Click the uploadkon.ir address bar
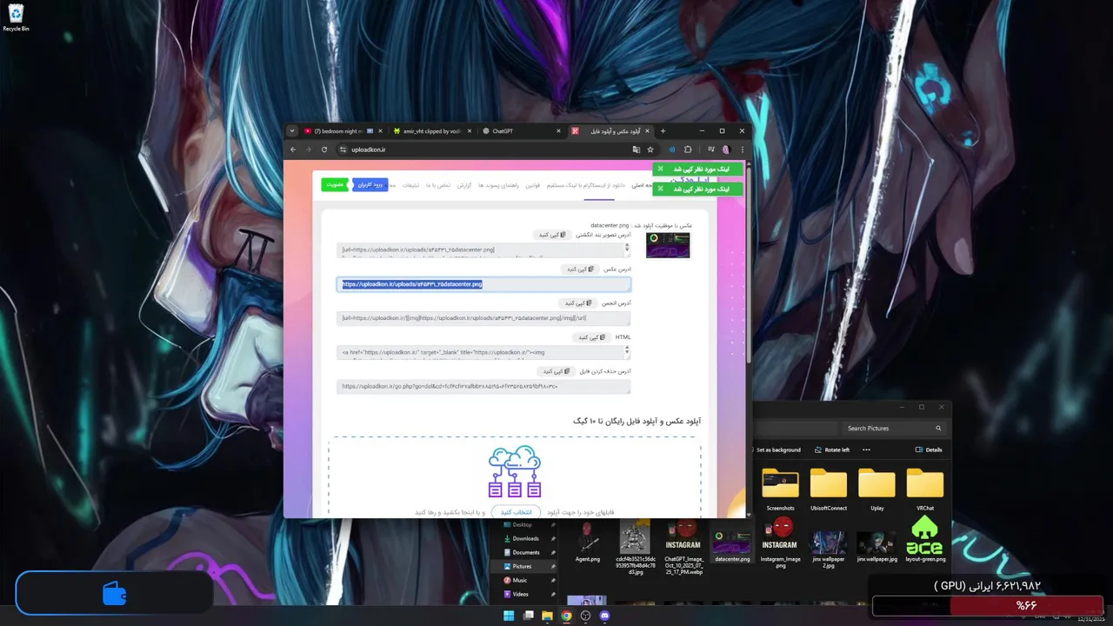The image size is (1113, 626). 487,150
